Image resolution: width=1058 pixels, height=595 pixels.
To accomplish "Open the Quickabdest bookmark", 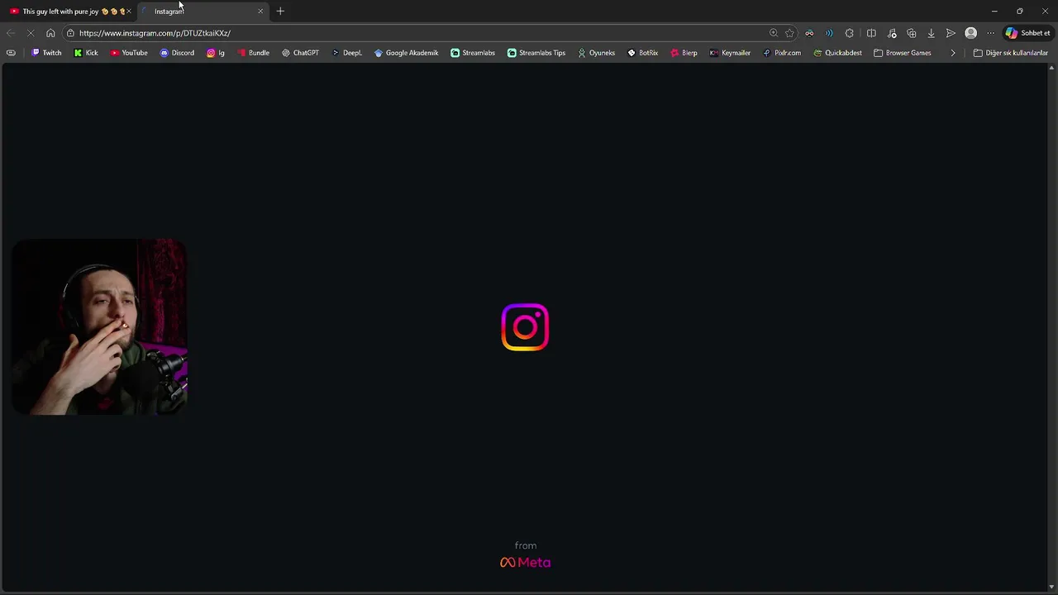I will pos(837,53).
